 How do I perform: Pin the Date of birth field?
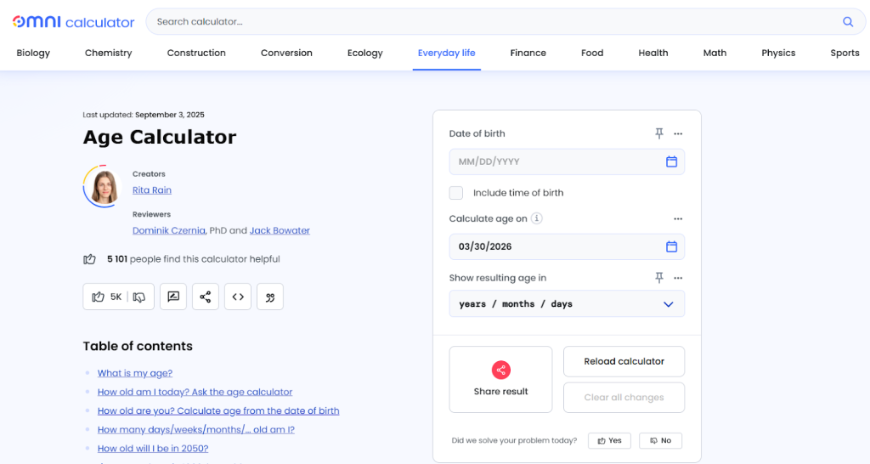(658, 133)
